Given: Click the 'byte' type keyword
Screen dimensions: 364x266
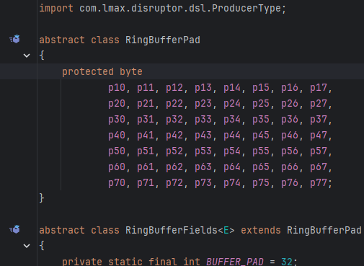Looking at the screenshot, I should pos(131,71).
